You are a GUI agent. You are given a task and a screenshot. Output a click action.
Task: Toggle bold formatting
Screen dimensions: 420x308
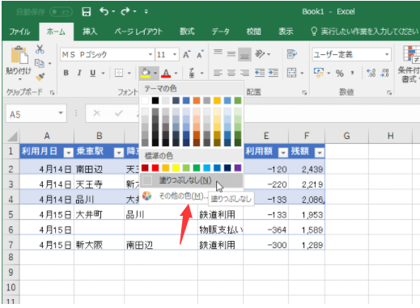pos(66,73)
